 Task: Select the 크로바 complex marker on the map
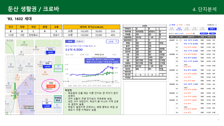click(x=51, y=85)
